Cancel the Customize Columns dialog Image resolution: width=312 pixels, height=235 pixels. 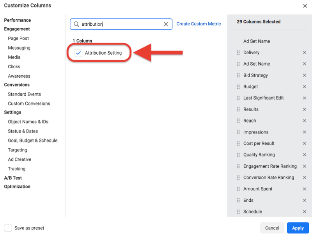click(272, 228)
